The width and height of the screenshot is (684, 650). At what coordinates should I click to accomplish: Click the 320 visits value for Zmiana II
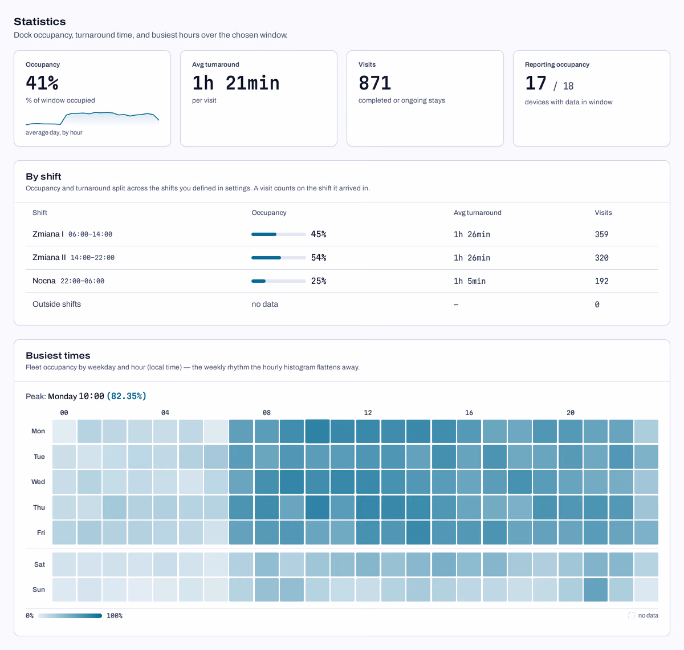[601, 258]
